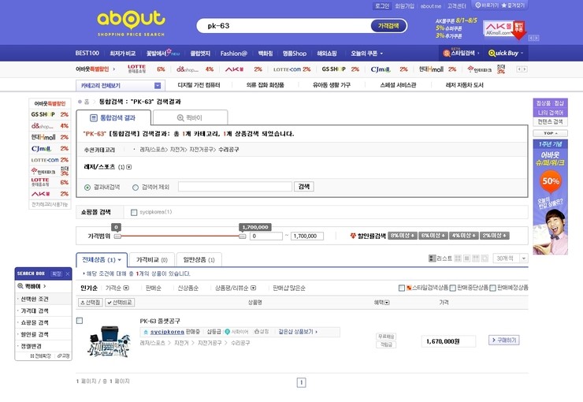Click the 가격검색 price search button

pyautogui.click(x=388, y=26)
